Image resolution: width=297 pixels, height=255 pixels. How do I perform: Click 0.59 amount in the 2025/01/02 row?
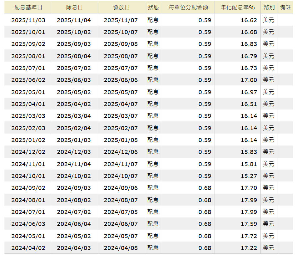coord(205,140)
